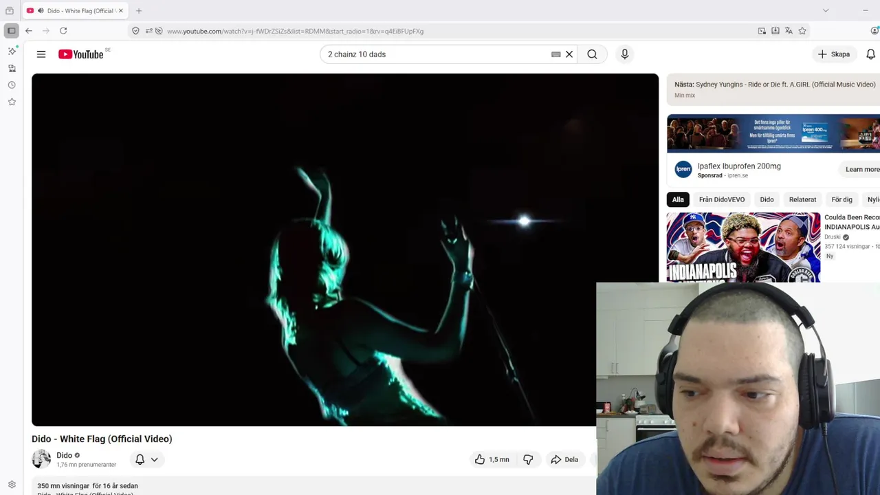Screen dimensions: 880x495
Task: Share the video using Dela
Action: (x=564, y=459)
